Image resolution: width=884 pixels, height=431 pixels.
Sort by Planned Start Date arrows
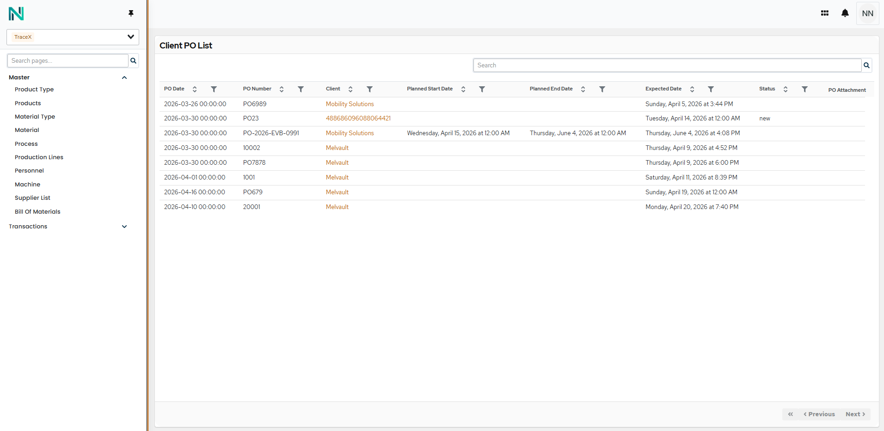click(x=463, y=89)
